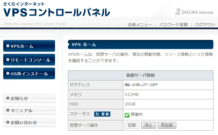Click the bullet icon on VPSホーム button
218x135 pixels.
8,46
